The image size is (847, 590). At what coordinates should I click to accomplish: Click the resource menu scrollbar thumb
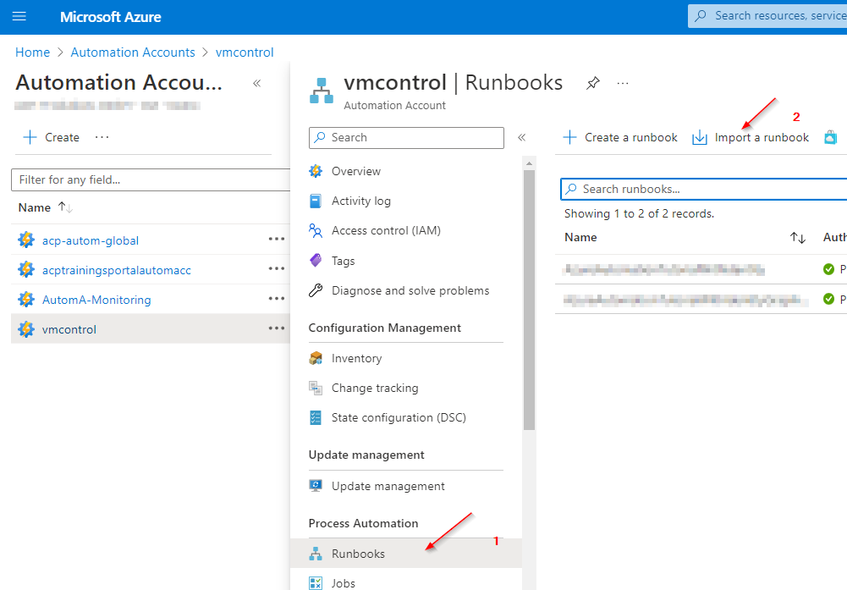point(530,300)
